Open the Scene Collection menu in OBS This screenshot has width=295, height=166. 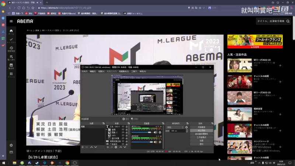click(124, 71)
